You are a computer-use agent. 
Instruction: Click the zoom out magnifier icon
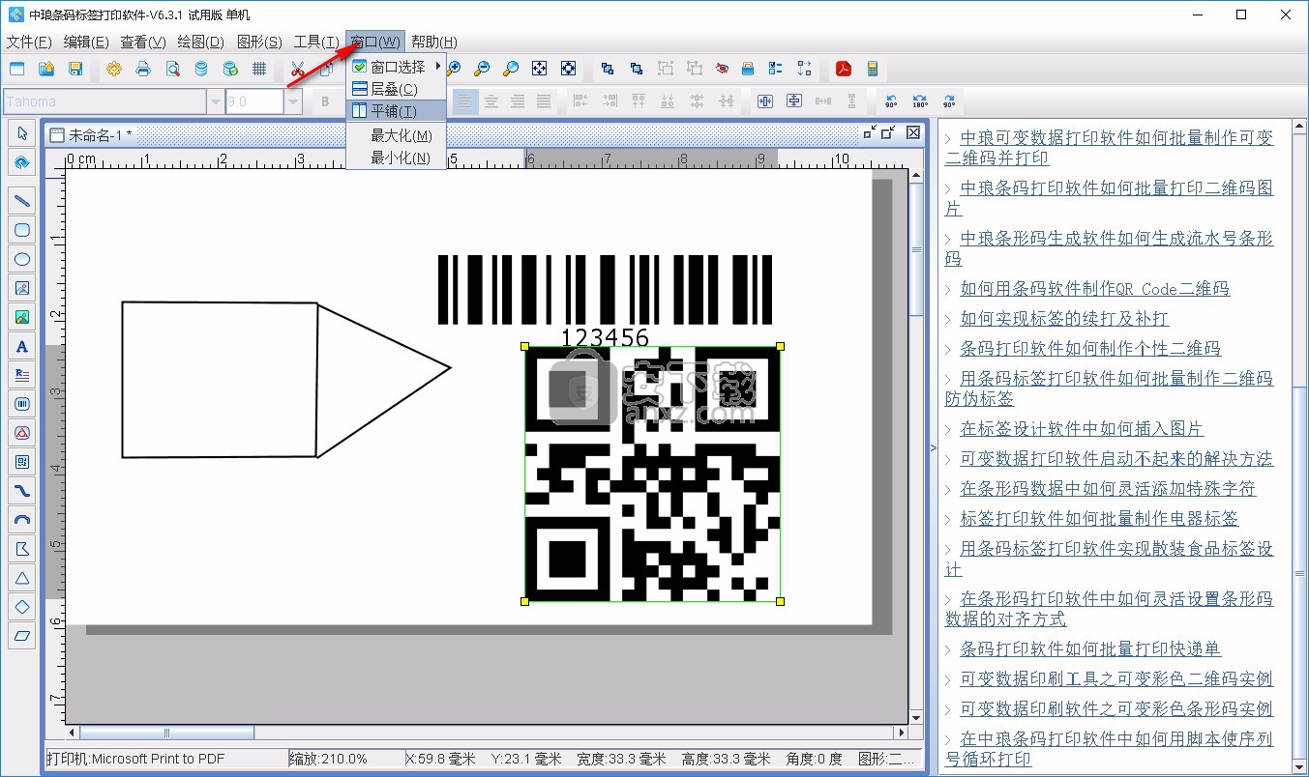click(x=481, y=69)
